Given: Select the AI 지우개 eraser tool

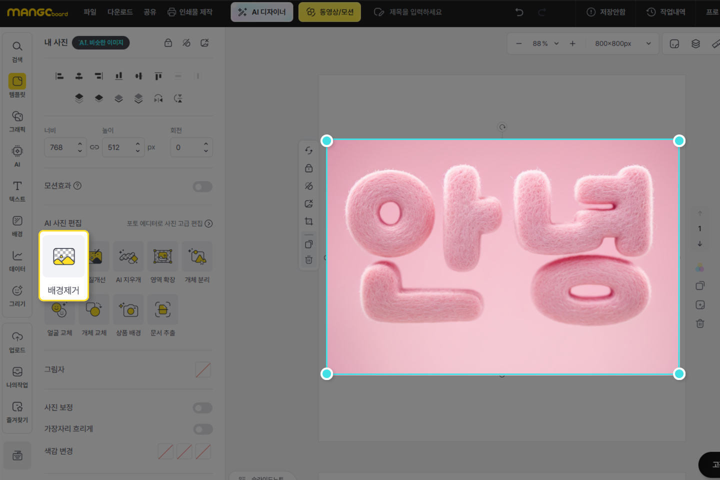Looking at the screenshot, I should tap(128, 263).
